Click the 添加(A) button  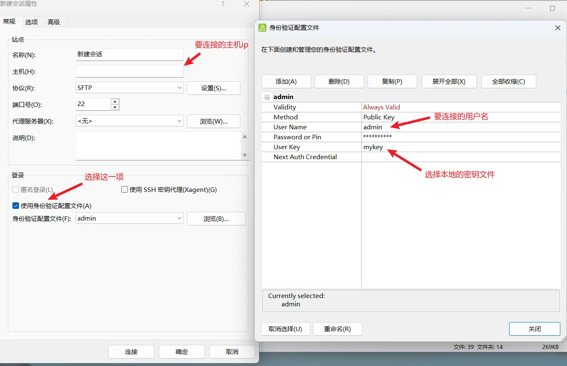tap(286, 81)
